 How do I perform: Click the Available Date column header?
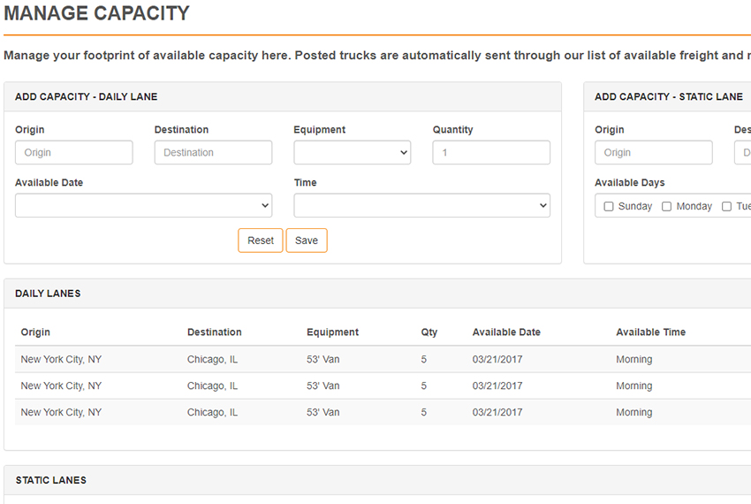[x=506, y=332]
